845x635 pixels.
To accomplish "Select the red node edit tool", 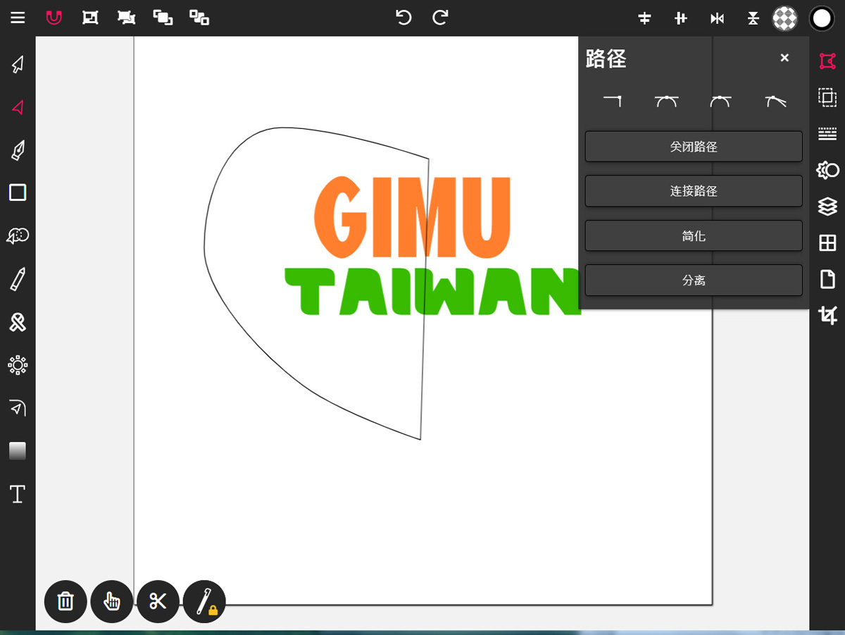I will click(18, 107).
